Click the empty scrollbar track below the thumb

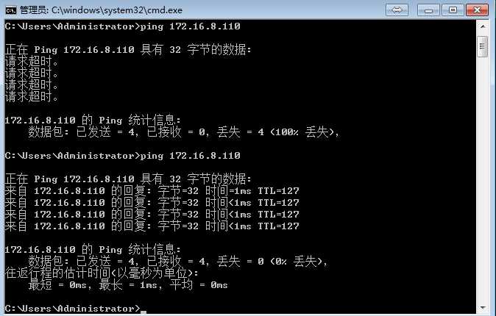483,179
